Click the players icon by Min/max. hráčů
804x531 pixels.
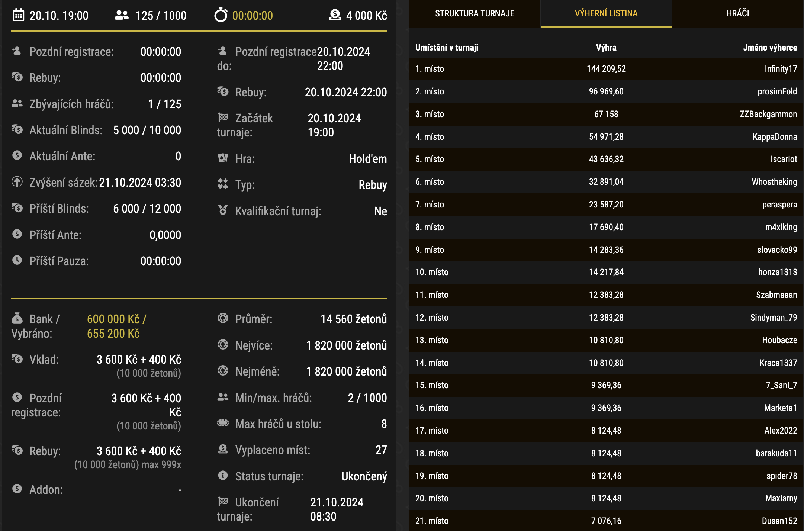click(x=223, y=397)
